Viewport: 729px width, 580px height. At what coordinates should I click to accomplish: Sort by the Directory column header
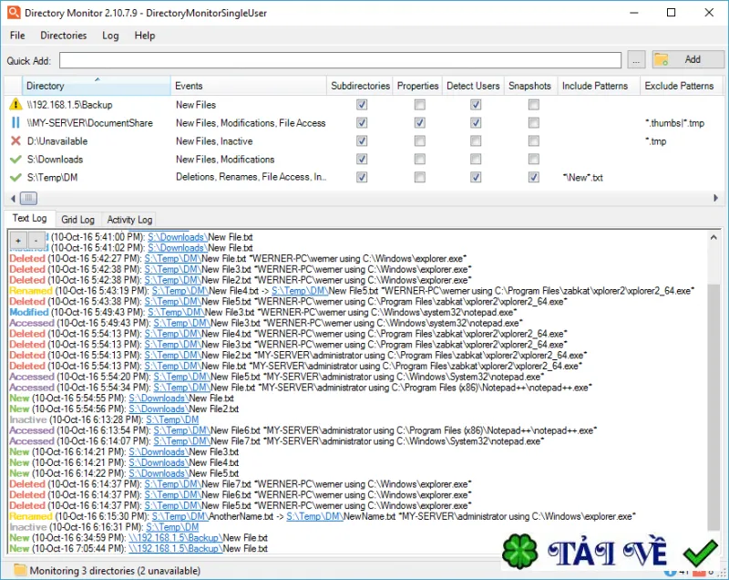coord(97,86)
